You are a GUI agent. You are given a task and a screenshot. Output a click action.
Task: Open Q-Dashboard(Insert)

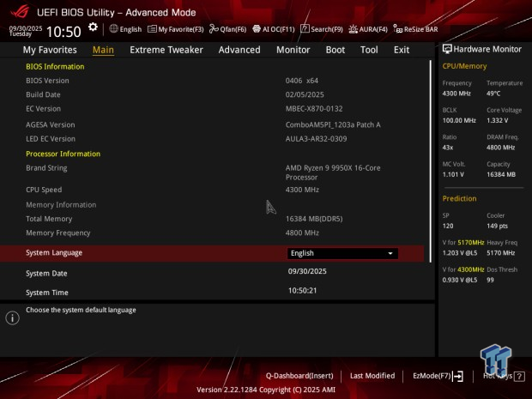tap(299, 376)
